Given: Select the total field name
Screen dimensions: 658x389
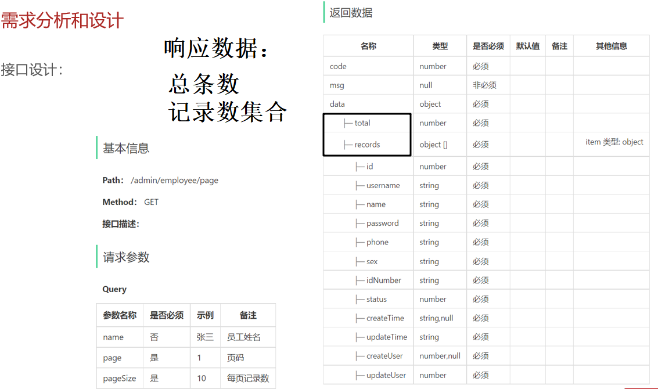Looking at the screenshot, I should coord(362,123).
